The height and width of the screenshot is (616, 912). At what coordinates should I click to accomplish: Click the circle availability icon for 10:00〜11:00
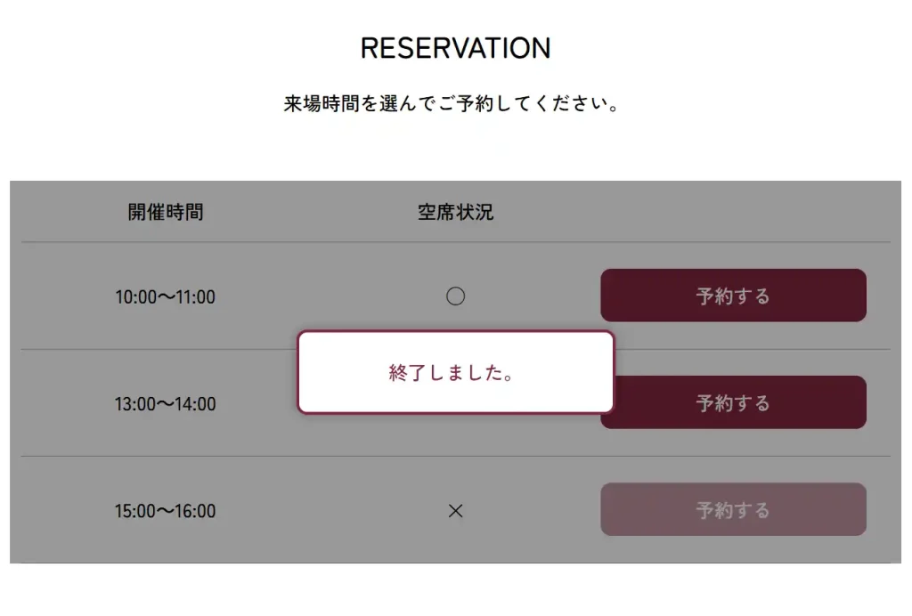(455, 296)
